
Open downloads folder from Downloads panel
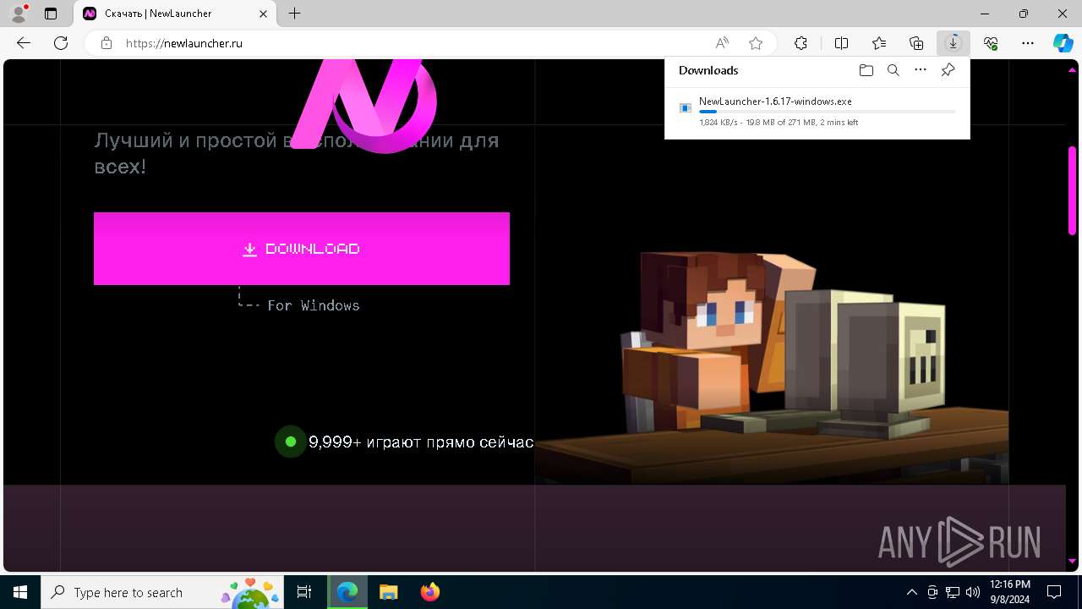pos(866,70)
